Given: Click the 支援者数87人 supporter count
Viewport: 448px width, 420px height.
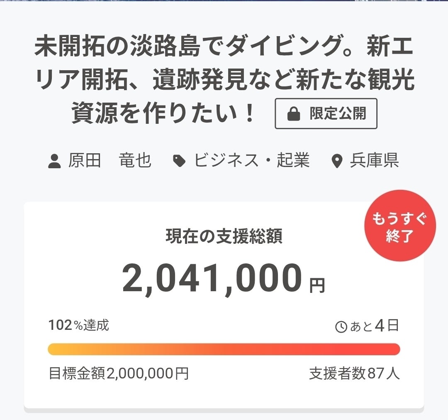Looking at the screenshot, I should [354, 373].
